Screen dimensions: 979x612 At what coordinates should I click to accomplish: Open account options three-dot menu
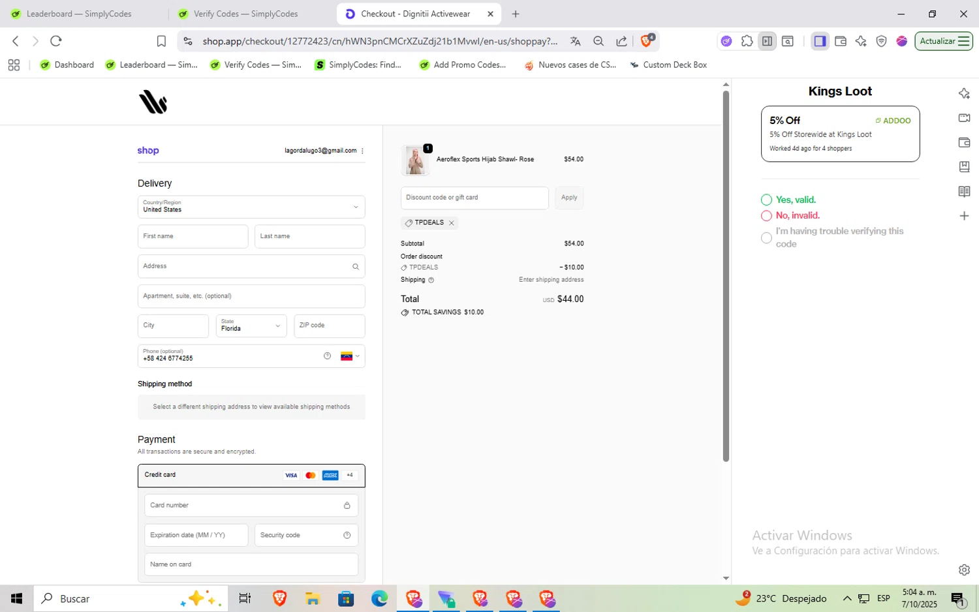(x=362, y=151)
